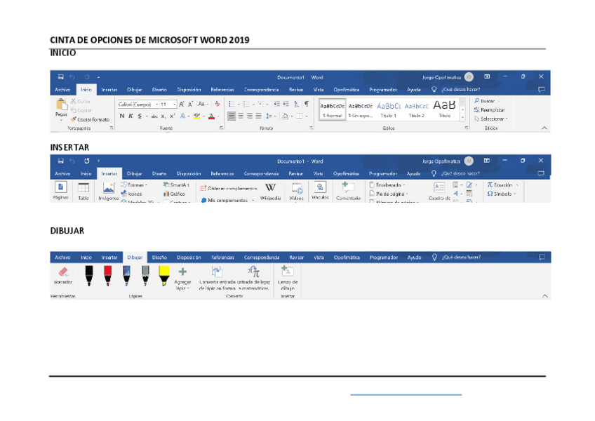595x421 pixels.
Task: Open Referencias tab in the top Inicio ribbon
Action: (x=222, y=90)
